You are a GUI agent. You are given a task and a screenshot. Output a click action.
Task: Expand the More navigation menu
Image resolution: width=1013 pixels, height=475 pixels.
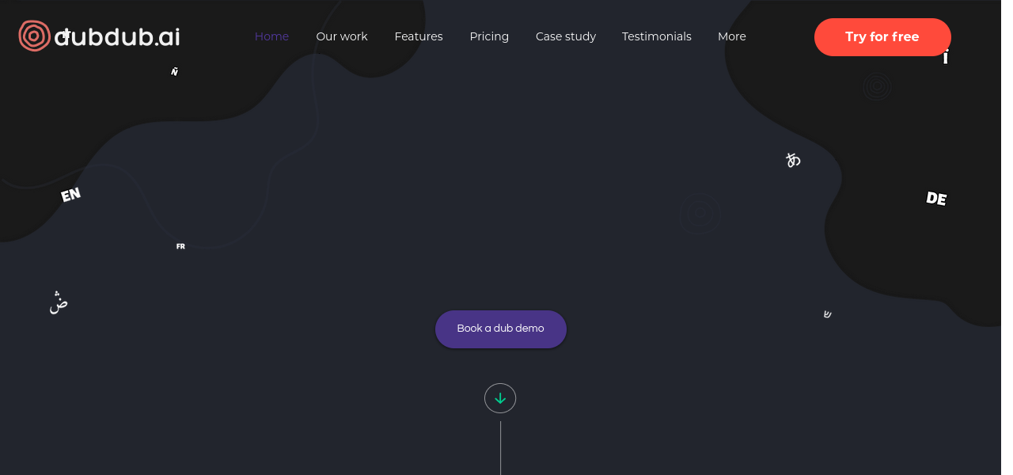click(731, 36)
